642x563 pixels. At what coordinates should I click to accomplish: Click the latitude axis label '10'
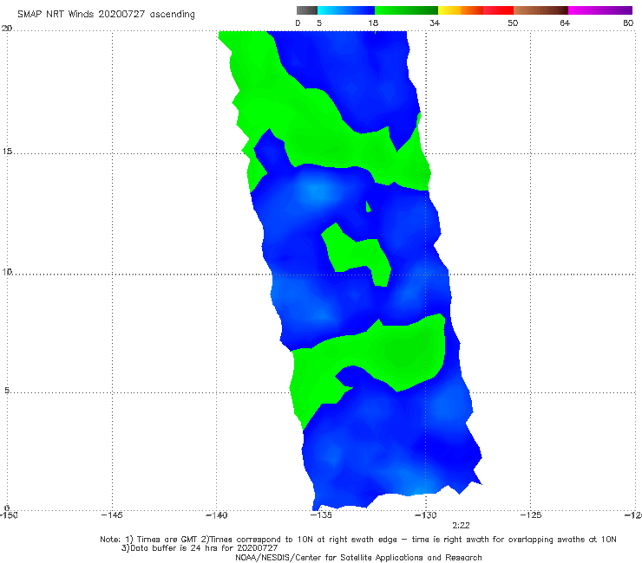(7, 271)
